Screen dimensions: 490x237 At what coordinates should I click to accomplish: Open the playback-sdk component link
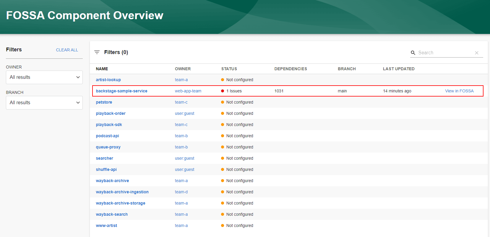point(109,125)
